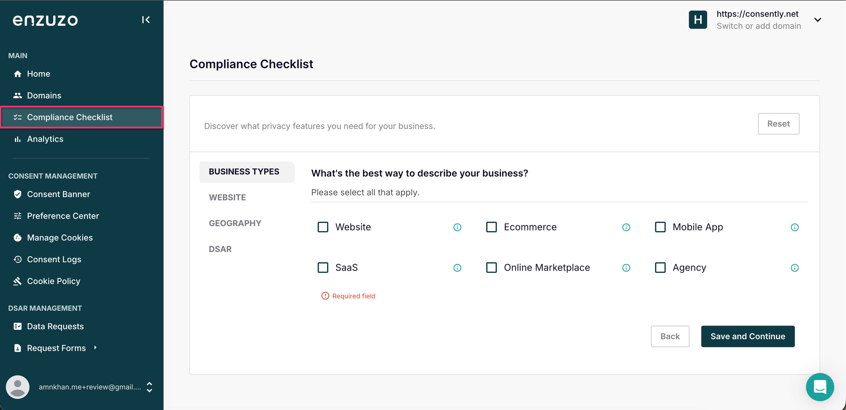Open Data Requests page
846x410 pixels.
point(82,326)
